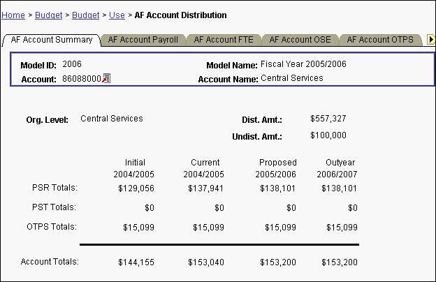Click the Dist. Amt. value $557,327
Image resolution: width=436 pixels, height=282 pixels.
tap(328, 119)
